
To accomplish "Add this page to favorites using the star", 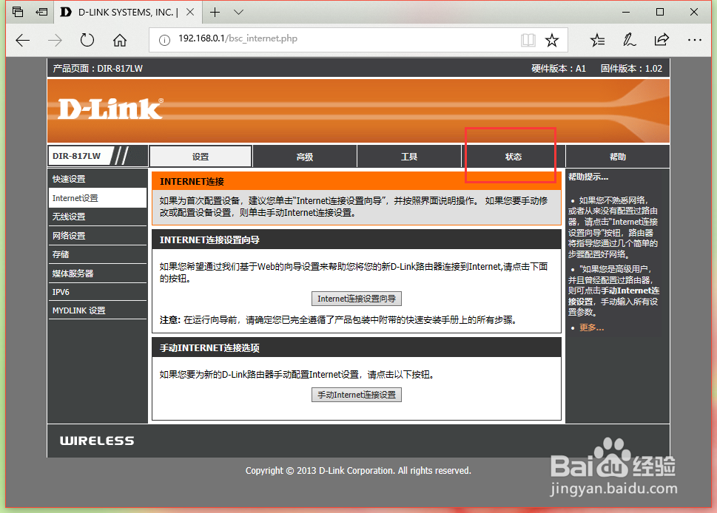I will [x=552, y=40].
